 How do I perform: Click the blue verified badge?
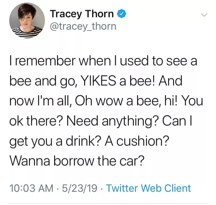122,14
